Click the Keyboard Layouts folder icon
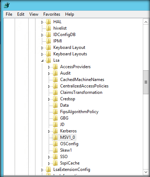Screen dimensions: 150x177 48,54
